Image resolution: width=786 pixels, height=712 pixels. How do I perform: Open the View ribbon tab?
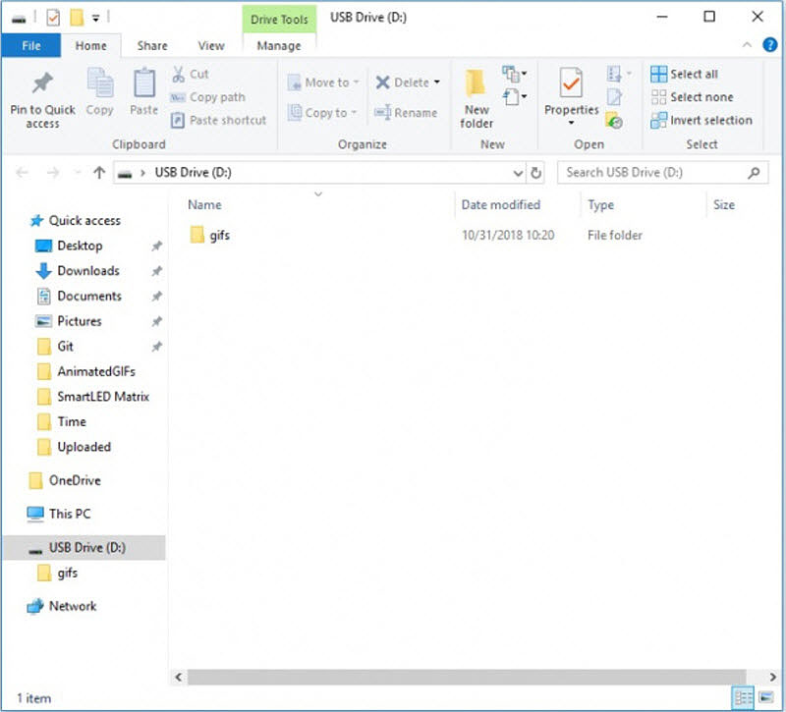point(211,45)
